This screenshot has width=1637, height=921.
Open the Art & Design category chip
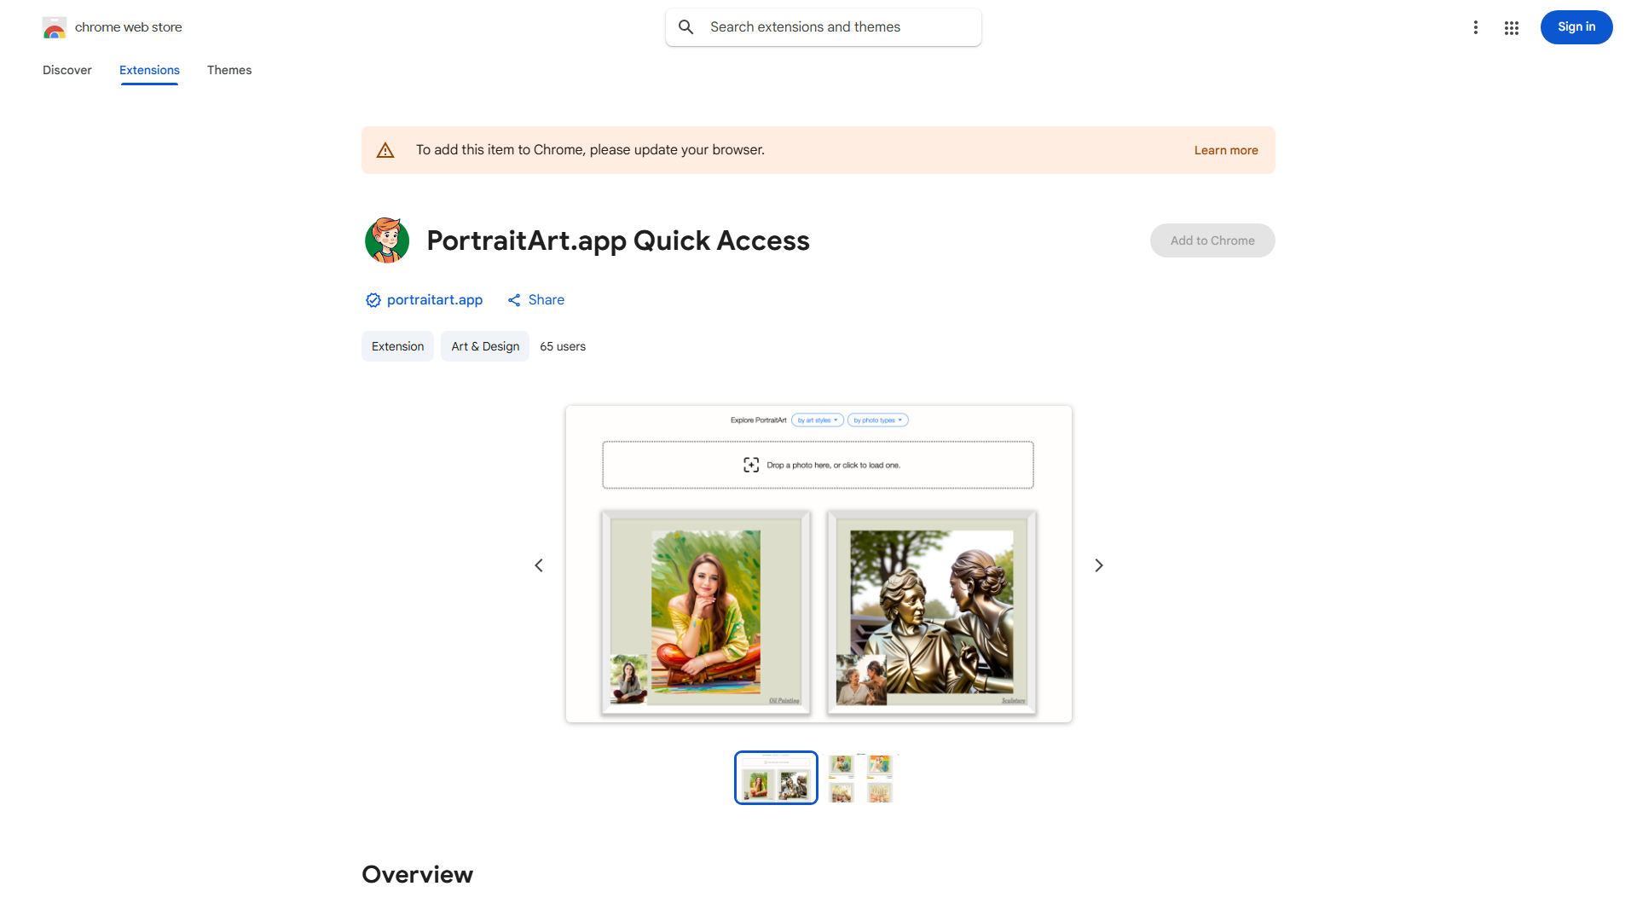coord(485,346)
